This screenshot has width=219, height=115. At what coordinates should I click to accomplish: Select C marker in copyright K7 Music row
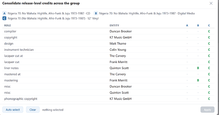(209, 37)
